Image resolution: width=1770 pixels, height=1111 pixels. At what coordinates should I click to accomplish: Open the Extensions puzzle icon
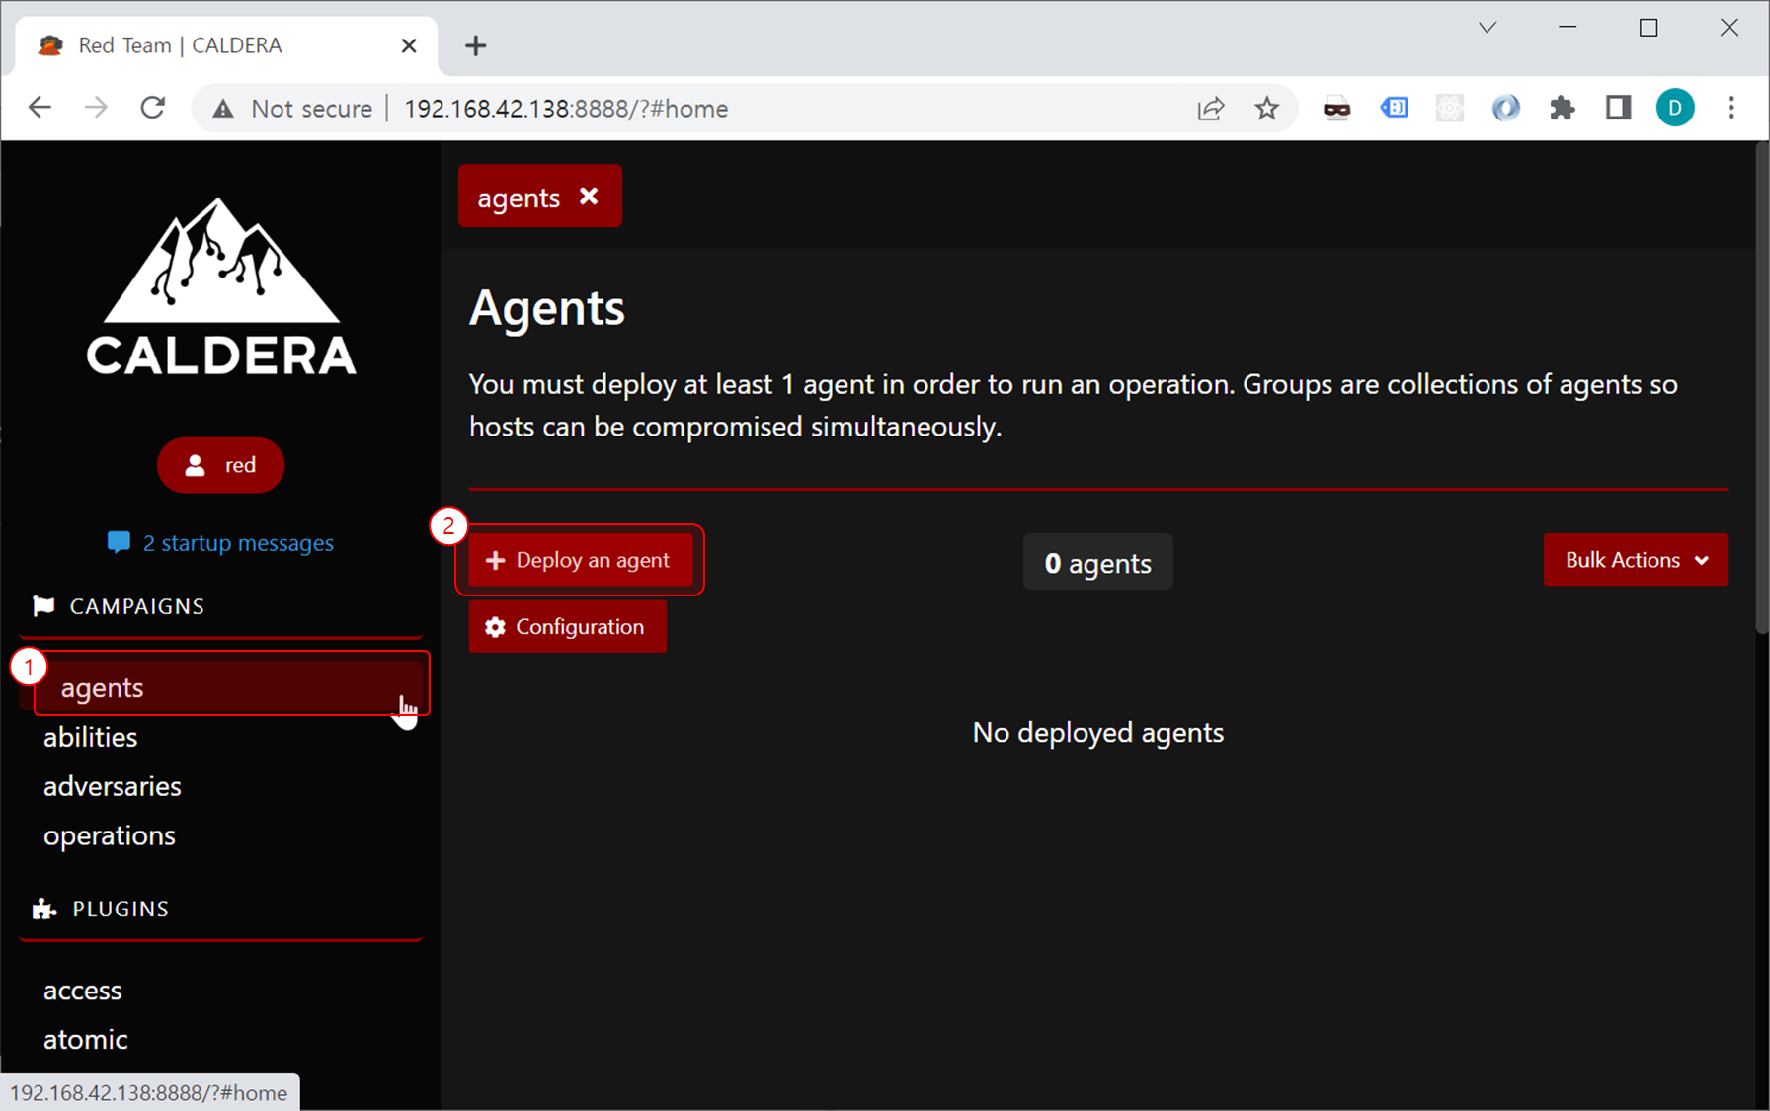(1562, 108)
